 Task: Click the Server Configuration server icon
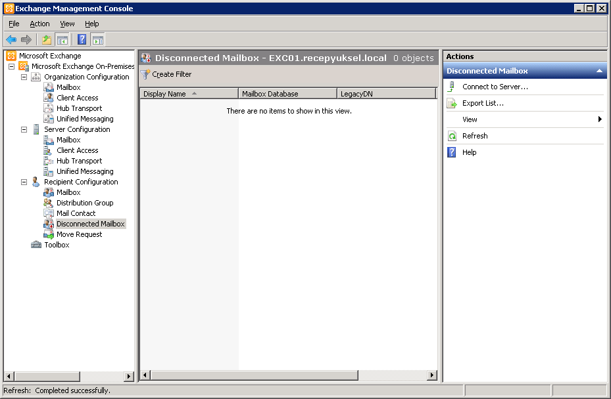tap(36, 129)
